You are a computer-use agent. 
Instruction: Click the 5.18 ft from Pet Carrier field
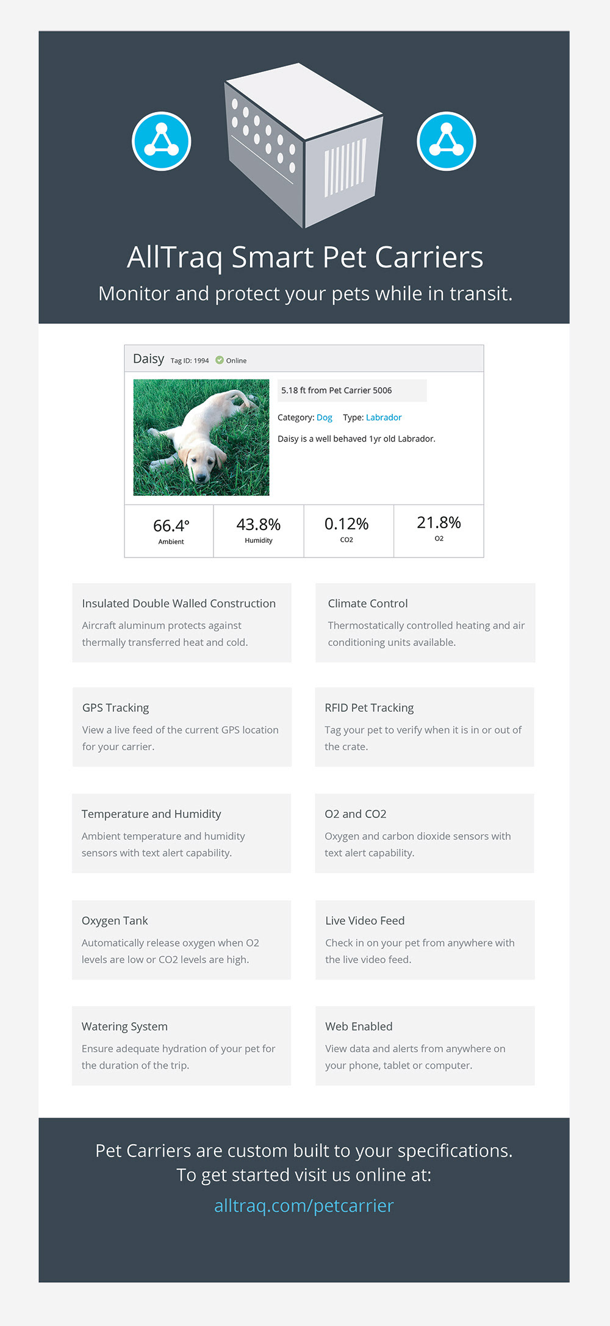352,390
